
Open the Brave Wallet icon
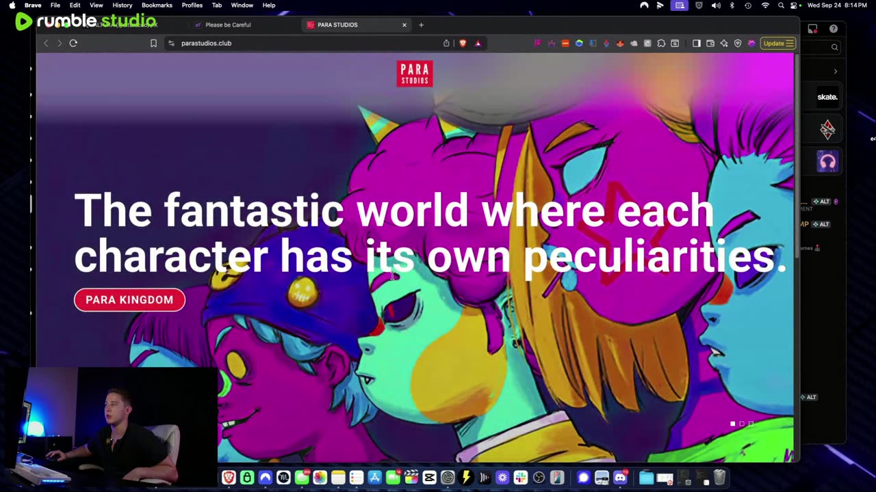tap(710, 43)
